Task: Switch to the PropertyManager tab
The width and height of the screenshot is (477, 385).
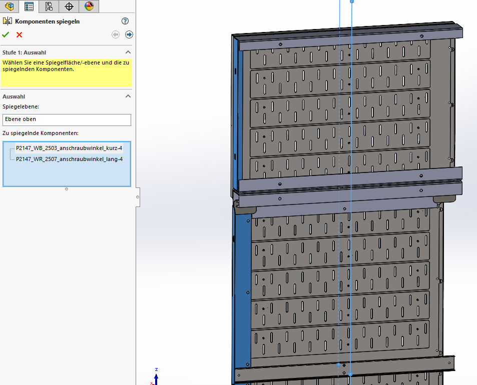Action: [29, 6]
